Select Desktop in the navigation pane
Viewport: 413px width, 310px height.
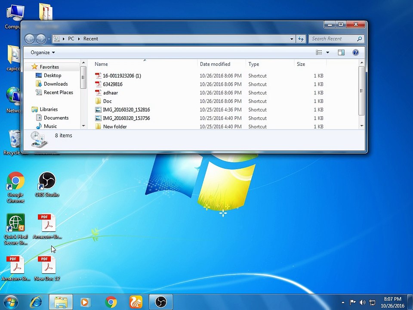pos(52,75)
